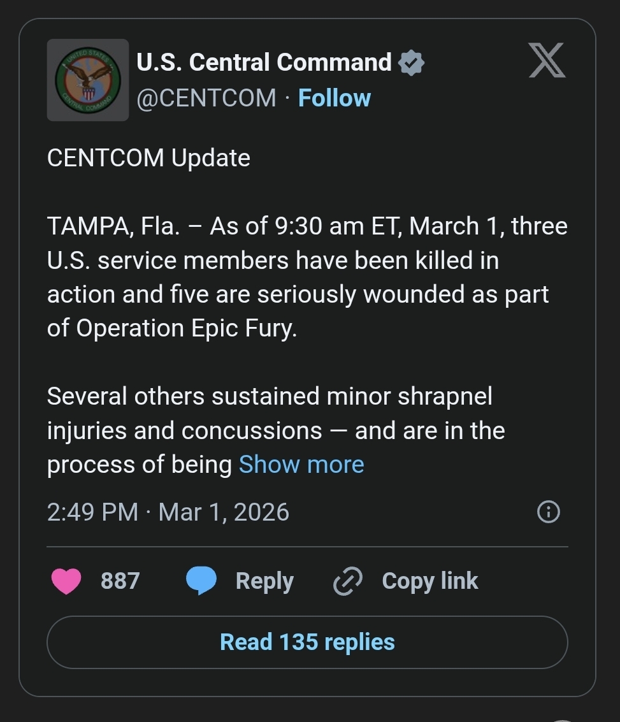Open the tweet info circle icon
The height and width of the screenshot is (722, 620).
click(x=549, y=512)
